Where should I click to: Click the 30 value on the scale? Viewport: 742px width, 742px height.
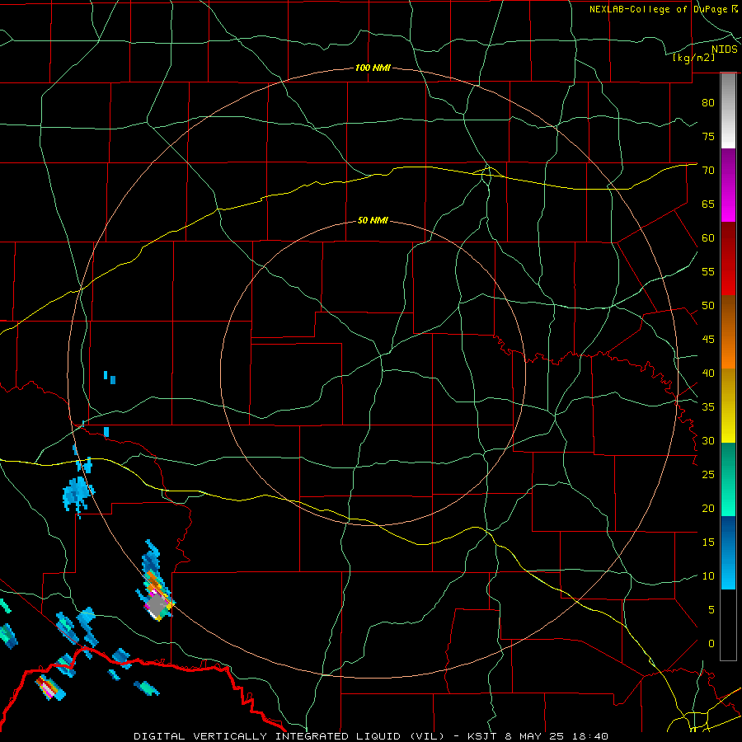point(708,440)
